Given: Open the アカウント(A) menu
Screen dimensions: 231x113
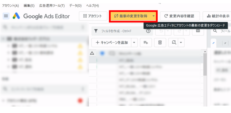Looking at the screenshot, I should click(10, 5).
